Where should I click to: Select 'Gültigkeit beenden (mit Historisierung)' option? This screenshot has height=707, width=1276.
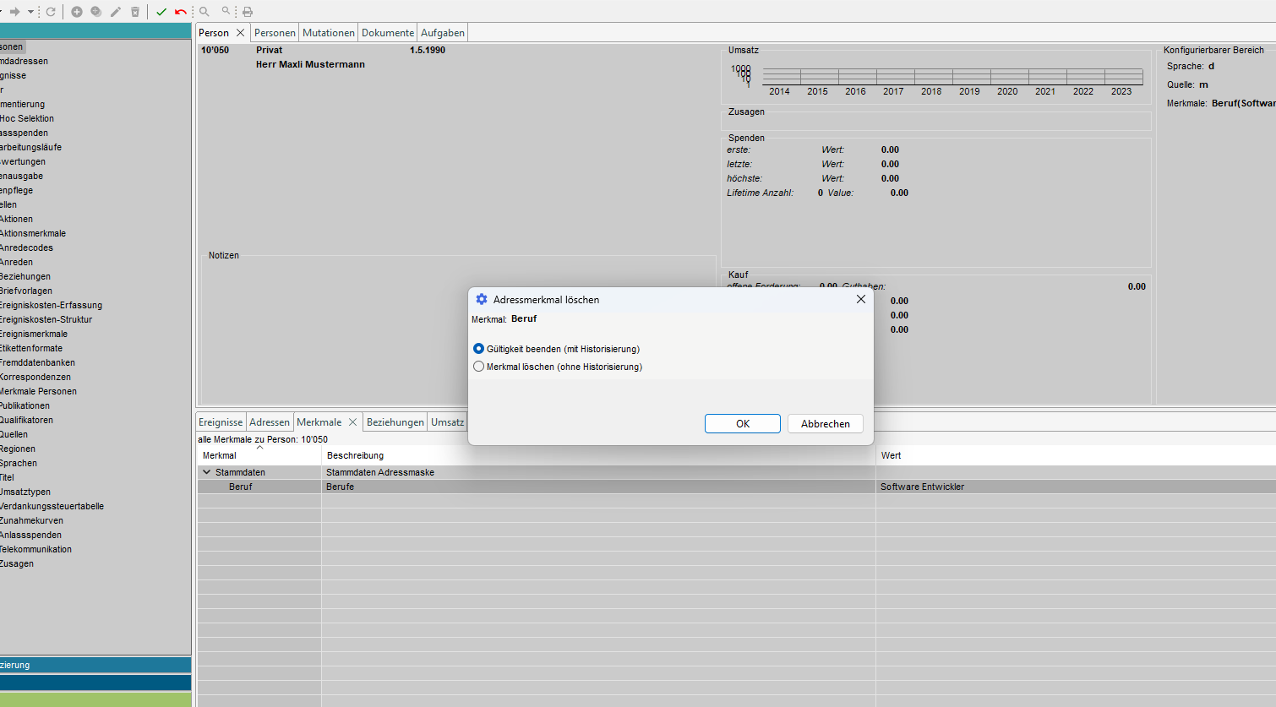tap(479, 349)
